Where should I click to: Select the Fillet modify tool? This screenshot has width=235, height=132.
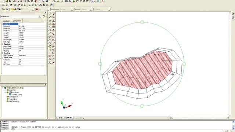coord(54,59)
